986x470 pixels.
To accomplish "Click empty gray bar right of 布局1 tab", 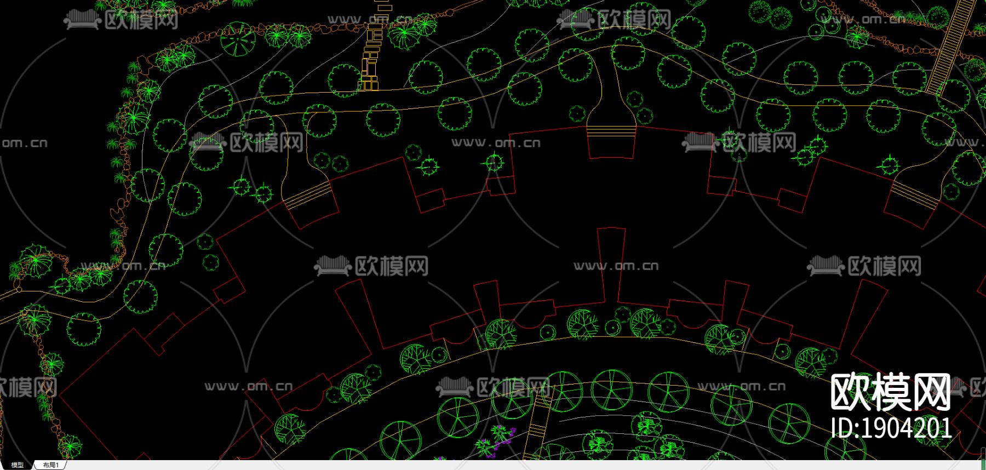I will tap(493, 465).
